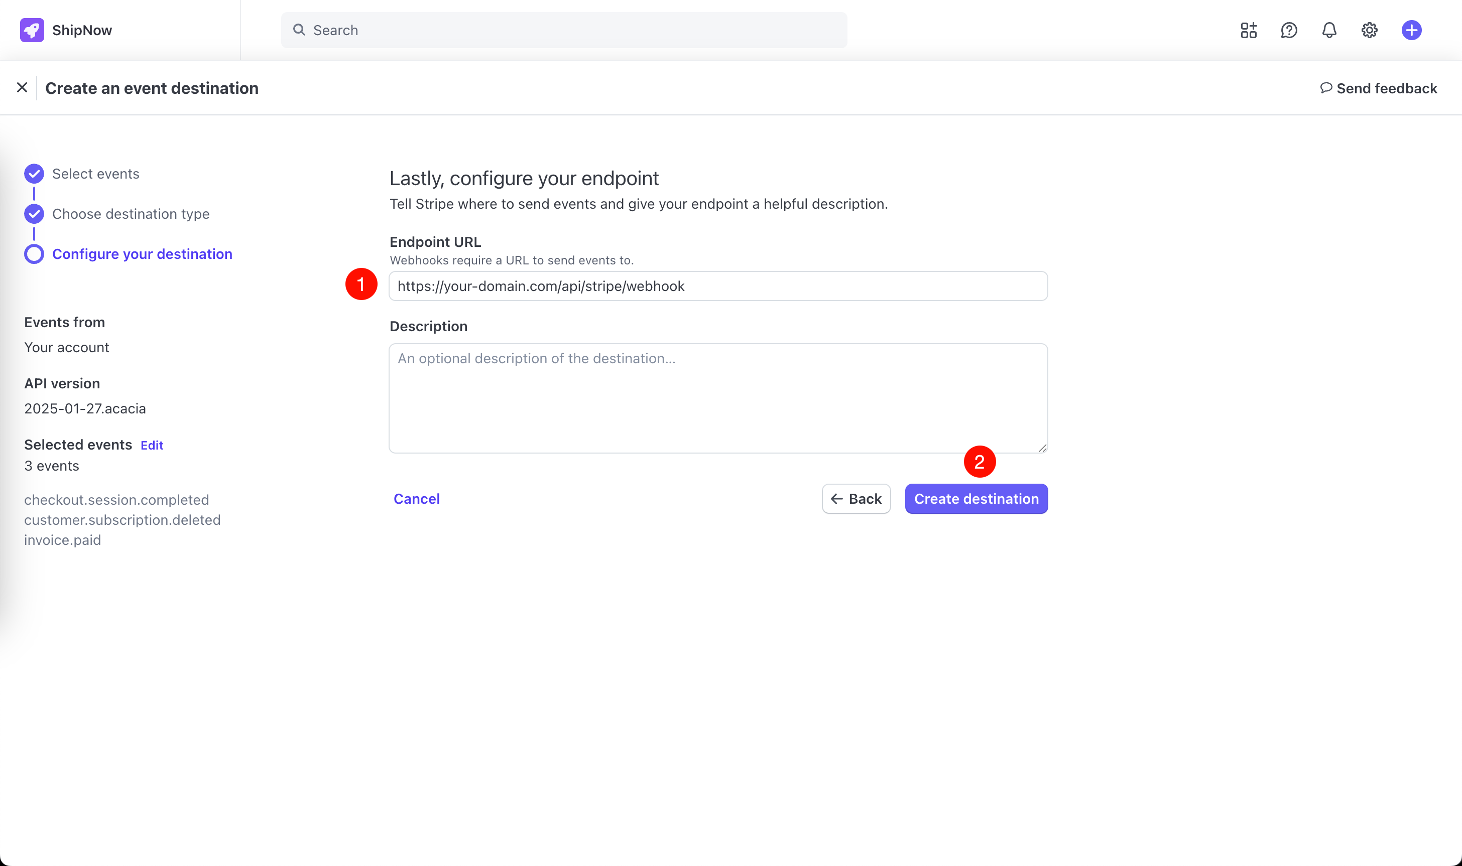Close the event destination dialog with X
The height and width of the screenshot is (866, 1462).
coord(22,87)
